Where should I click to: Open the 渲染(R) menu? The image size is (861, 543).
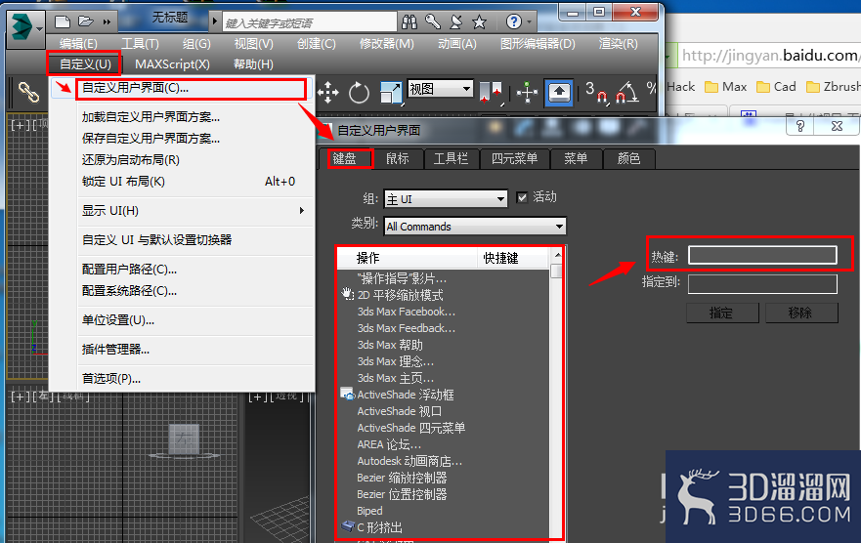(x=619, y=43)
